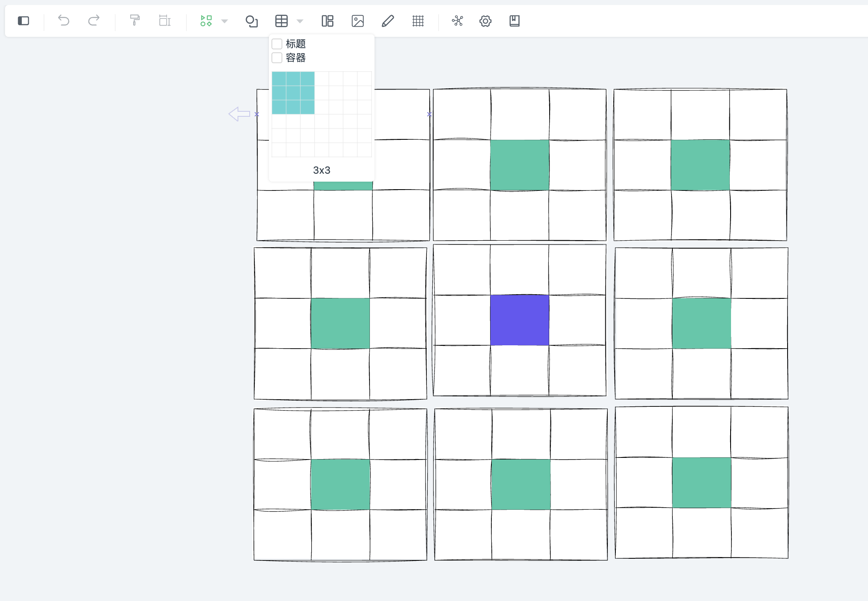Image resolution: width=868 pixels, height=601 pixels.
Task: Select the pencil drawing tool
Action: coord(388,21)
